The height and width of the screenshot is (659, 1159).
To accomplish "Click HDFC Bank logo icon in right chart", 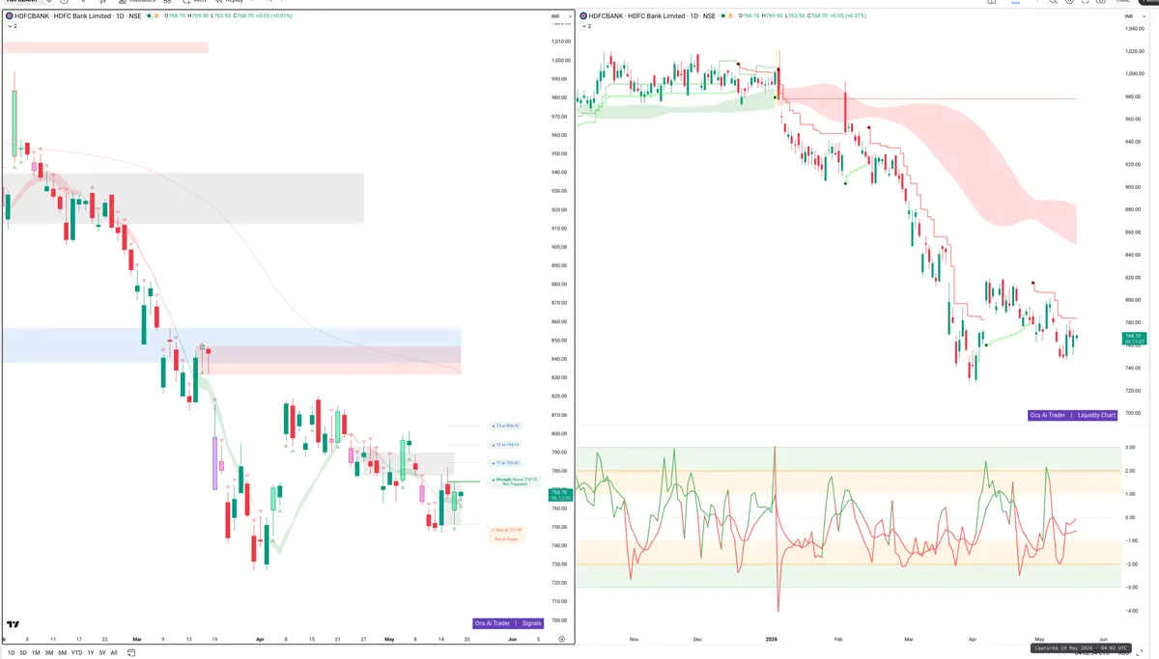I will tap(583, 16).
